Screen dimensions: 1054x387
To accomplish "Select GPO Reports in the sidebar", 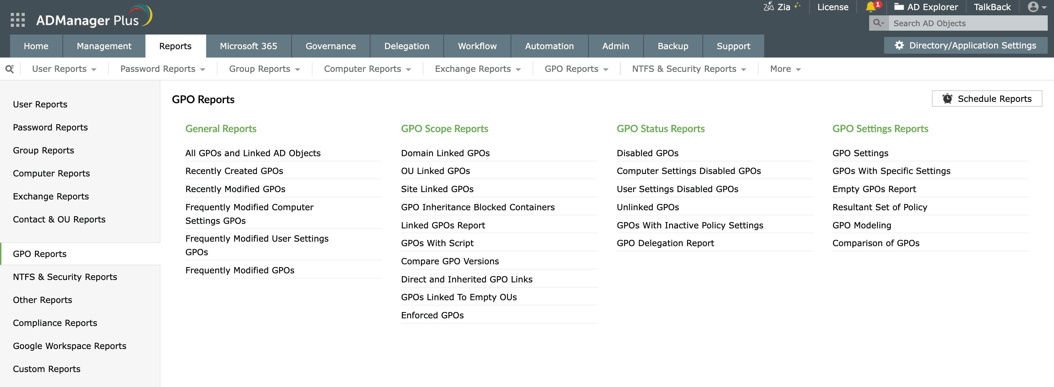I will 40,253.
